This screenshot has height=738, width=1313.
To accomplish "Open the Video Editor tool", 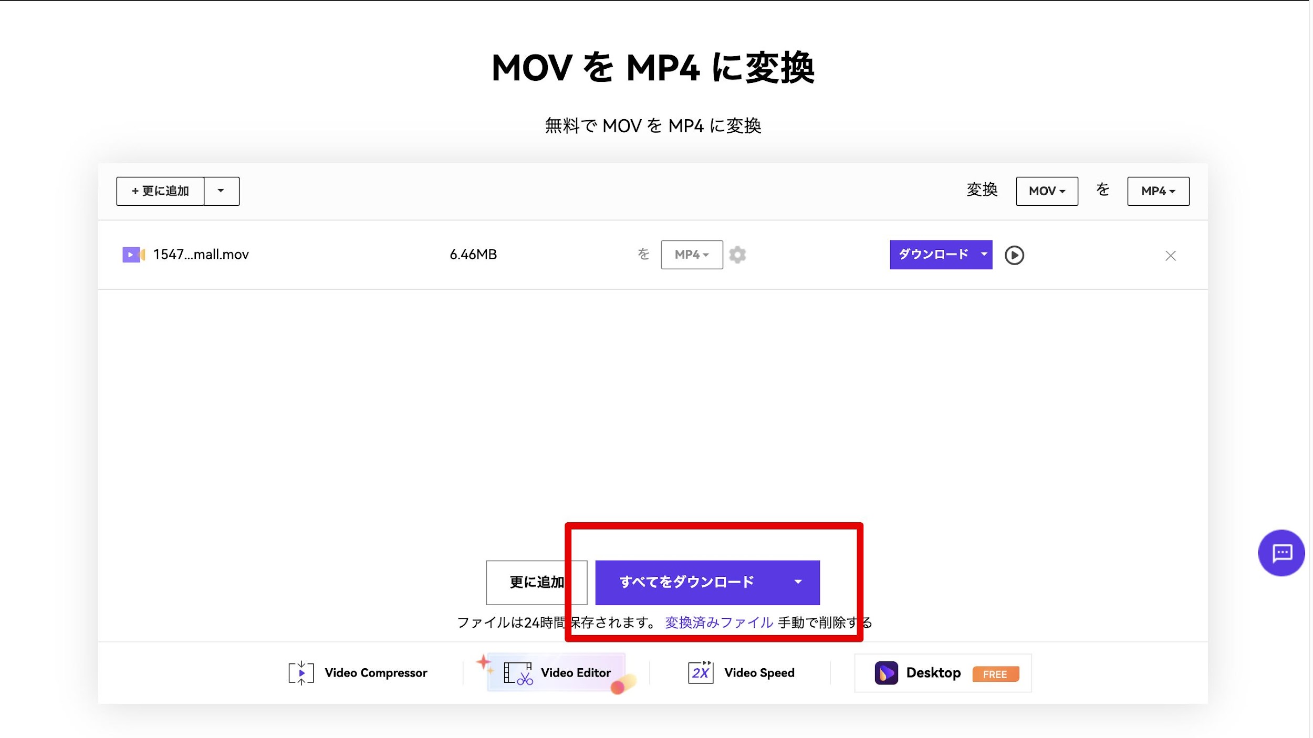I will click(x=557, y=673).
